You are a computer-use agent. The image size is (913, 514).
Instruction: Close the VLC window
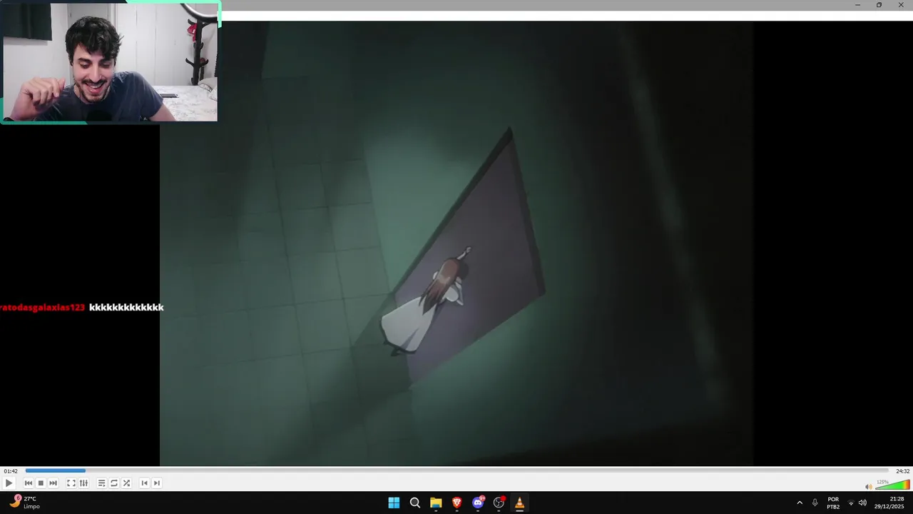(x=901, y=5)
